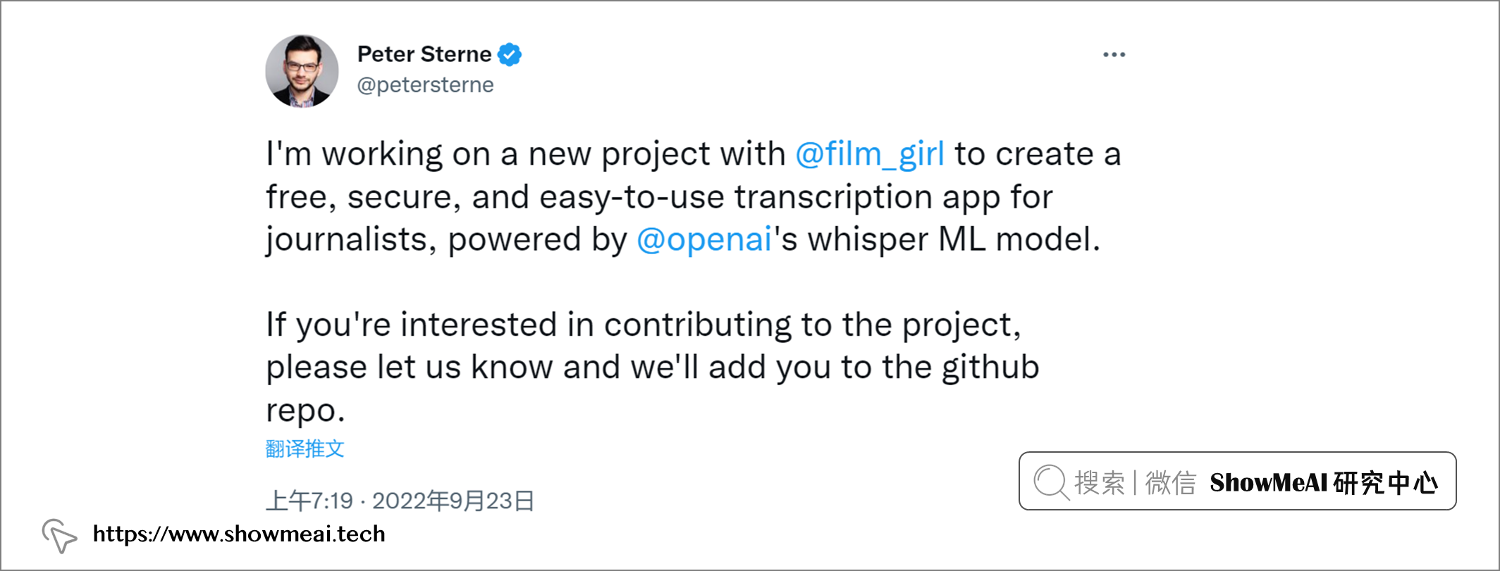Viewport: 1500px width, 571px height.
Task: Click ShowMeAI 研究中心 in the search box
Action: 1324,483
